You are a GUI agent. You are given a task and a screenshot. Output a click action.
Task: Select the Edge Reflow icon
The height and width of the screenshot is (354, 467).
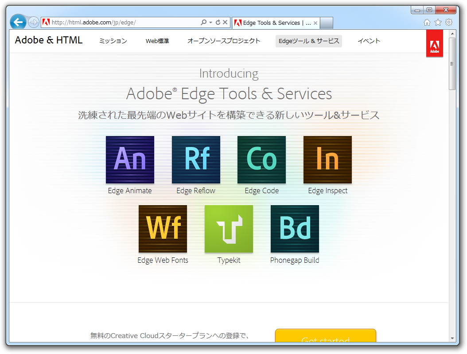click(x=195, y=160)
